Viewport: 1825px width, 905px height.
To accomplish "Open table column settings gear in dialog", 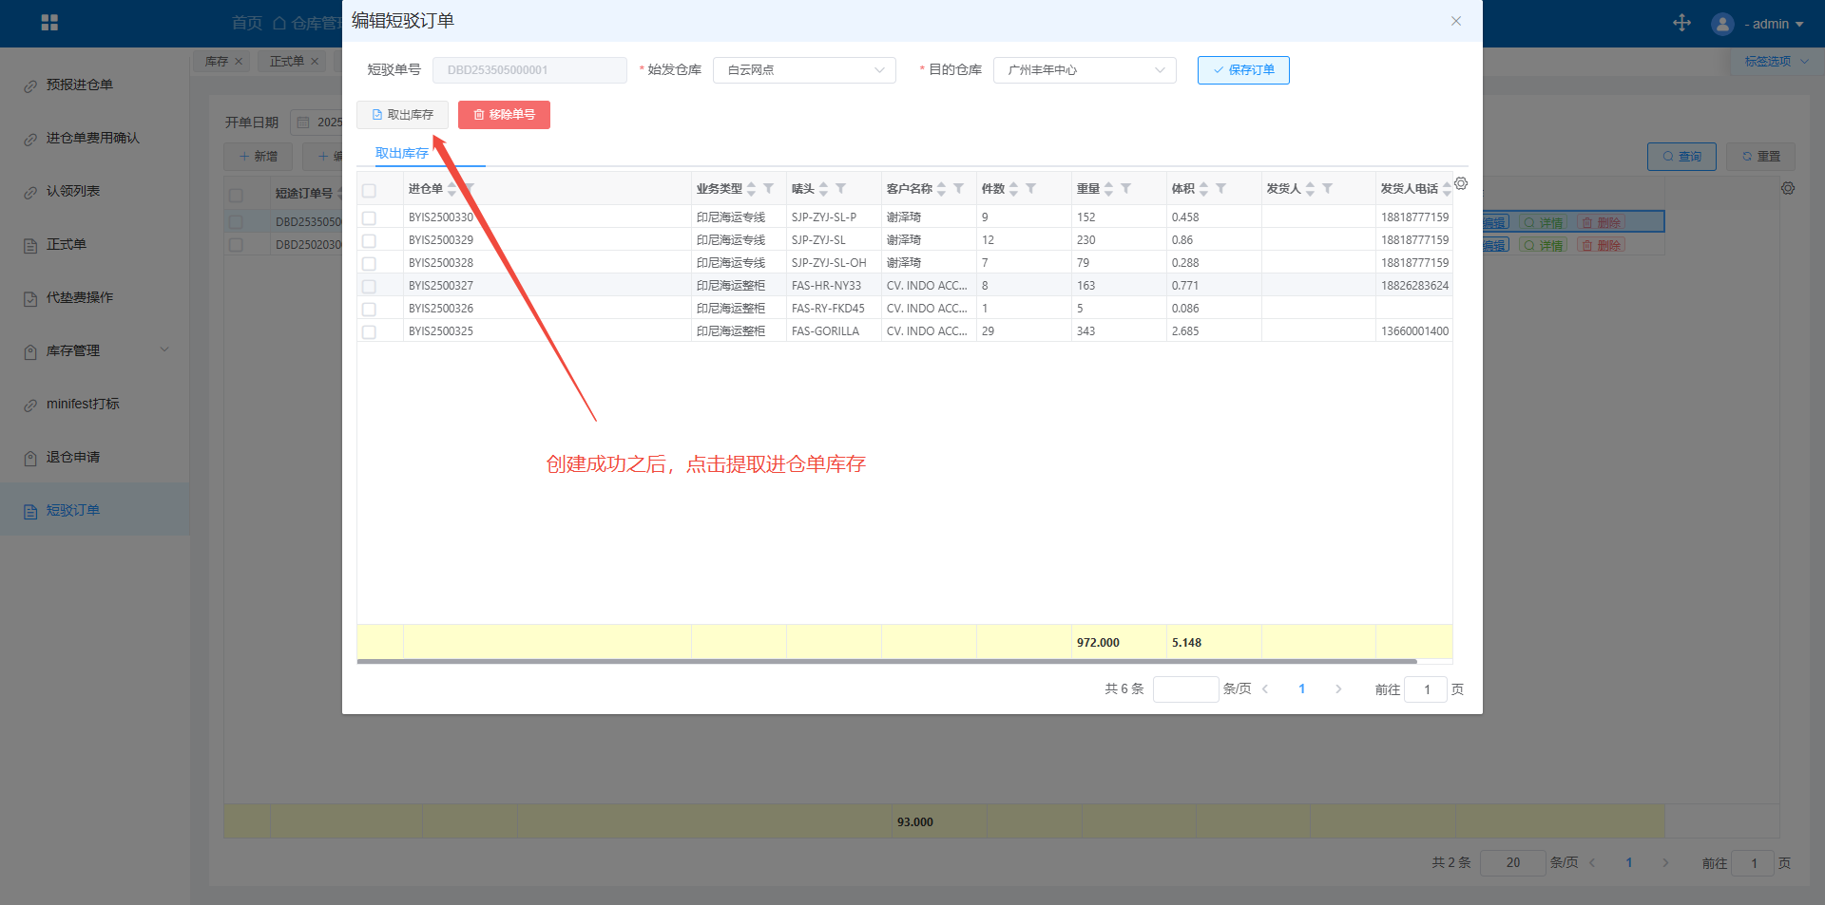I will [1461, 183].
